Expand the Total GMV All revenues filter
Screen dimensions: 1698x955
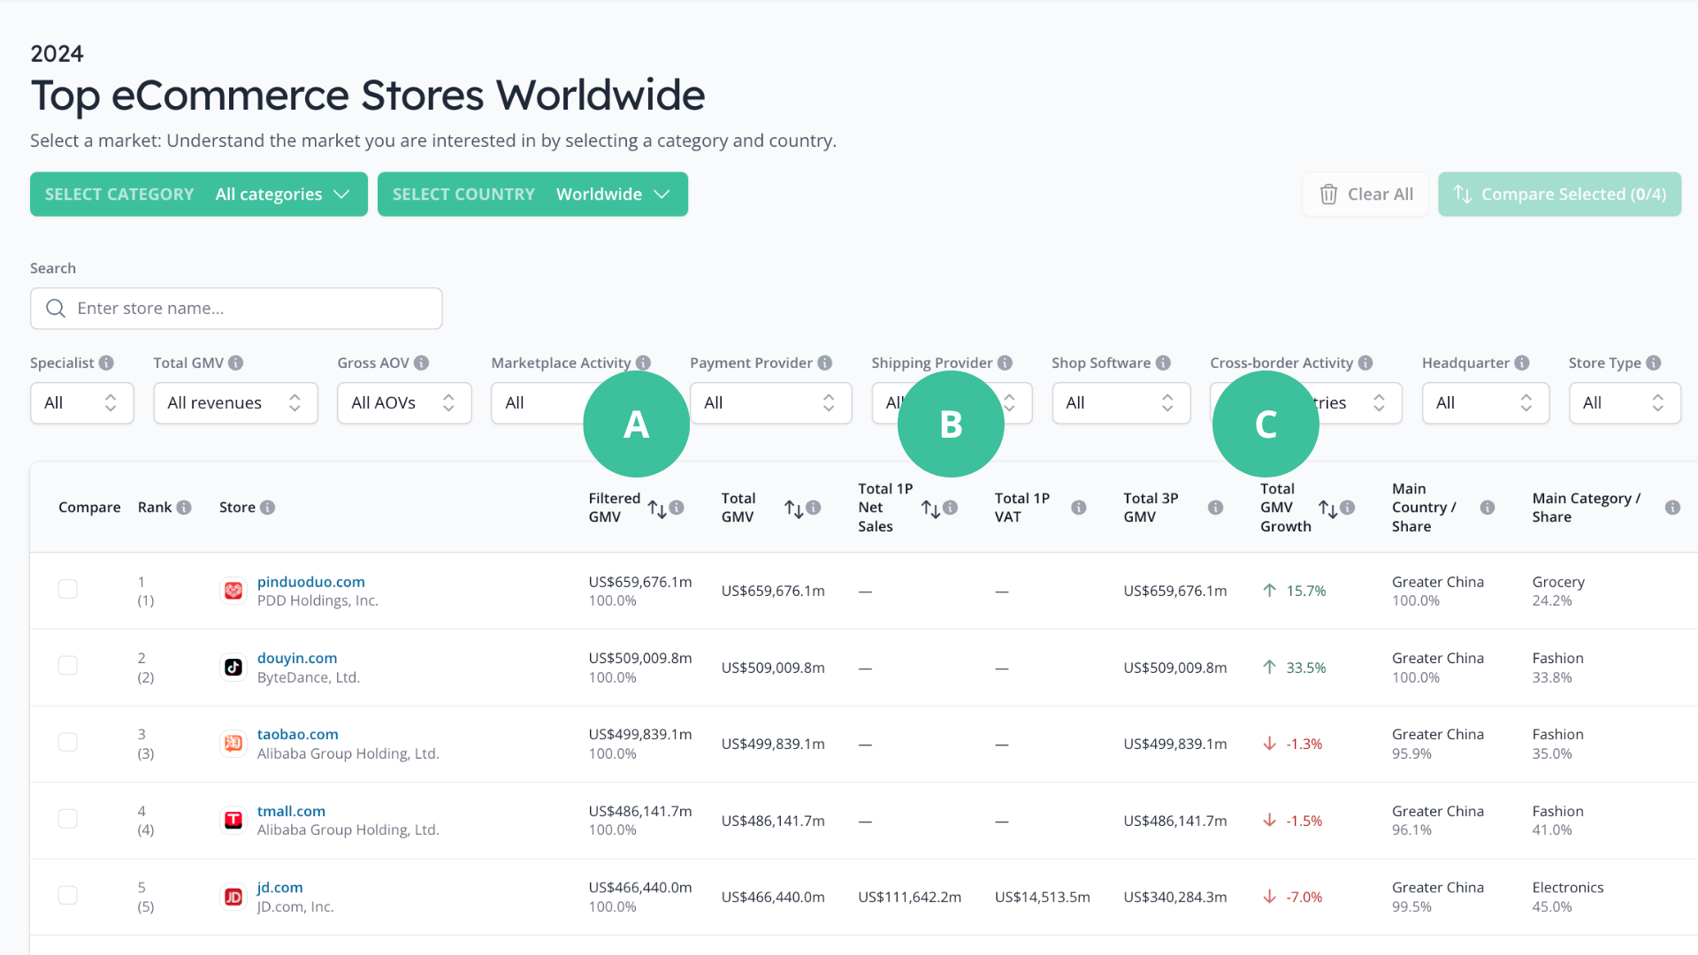point(235,403)
